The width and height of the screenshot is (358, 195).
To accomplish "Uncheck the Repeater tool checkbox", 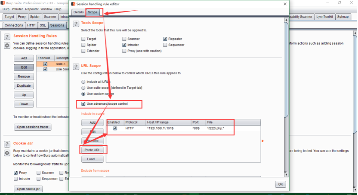I will pyautogui.click(x=165, y=39).
